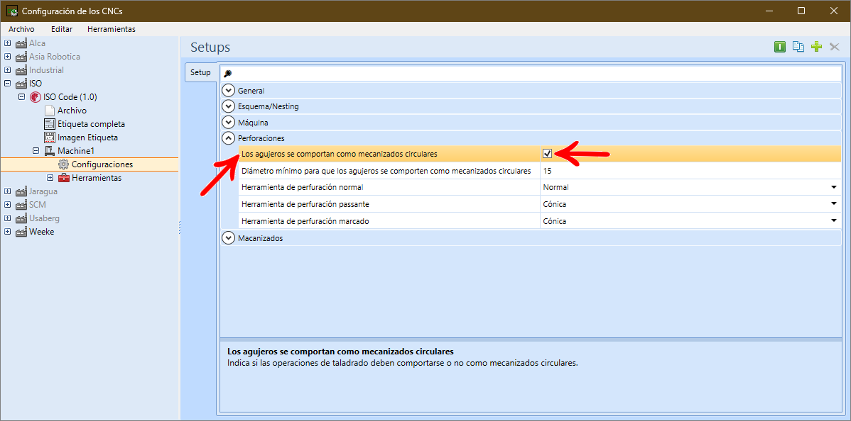Click the Industrial factory icon
Viewport: 851px width, 421px height.
[22, 70]
